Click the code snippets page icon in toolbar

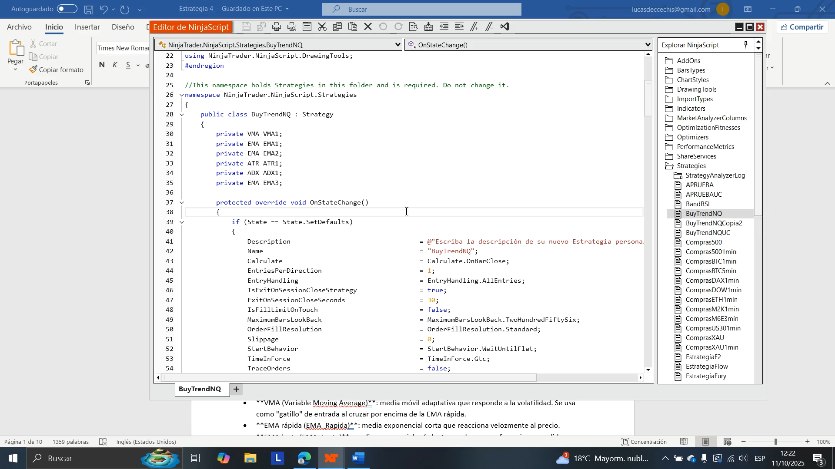coord(307,27)
